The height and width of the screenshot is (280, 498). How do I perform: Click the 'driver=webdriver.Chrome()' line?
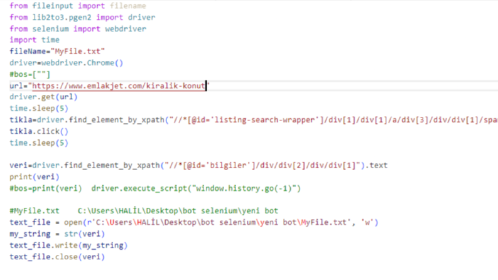point(67,63)
